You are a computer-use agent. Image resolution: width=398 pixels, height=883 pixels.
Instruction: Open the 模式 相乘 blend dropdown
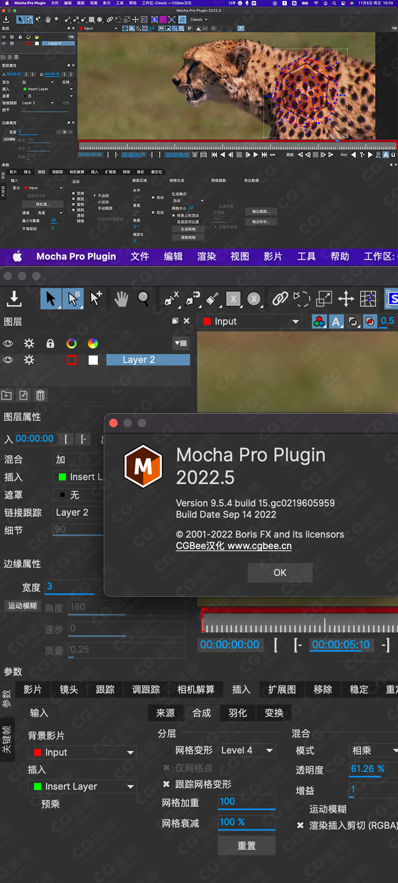pyautogui.click(x=374, y=750)
